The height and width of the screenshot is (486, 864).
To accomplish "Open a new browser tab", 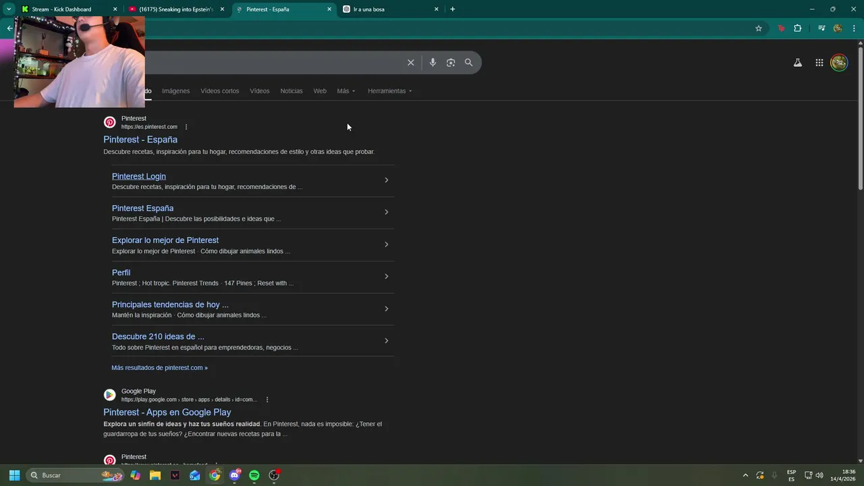I will pyautogui.click(x=452, y=9).
